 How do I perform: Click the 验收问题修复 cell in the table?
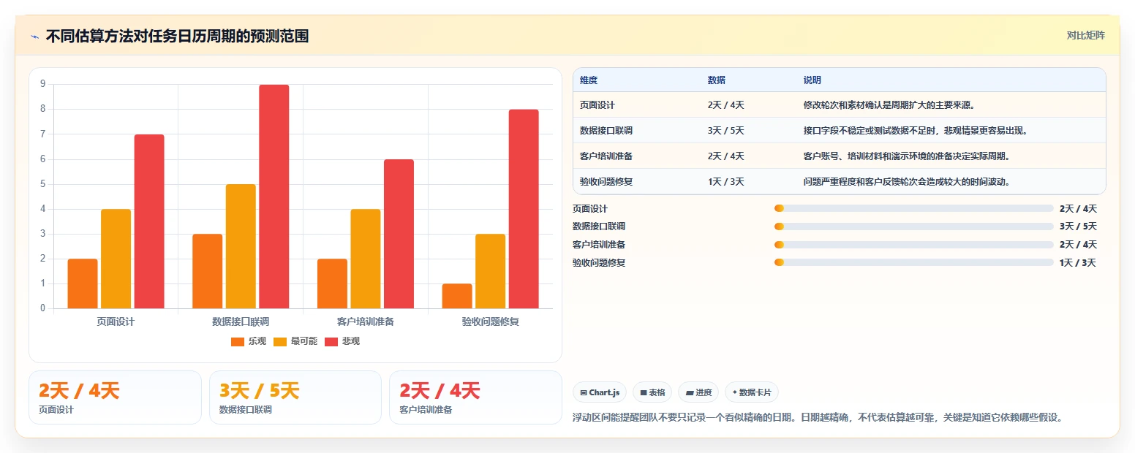606,182
